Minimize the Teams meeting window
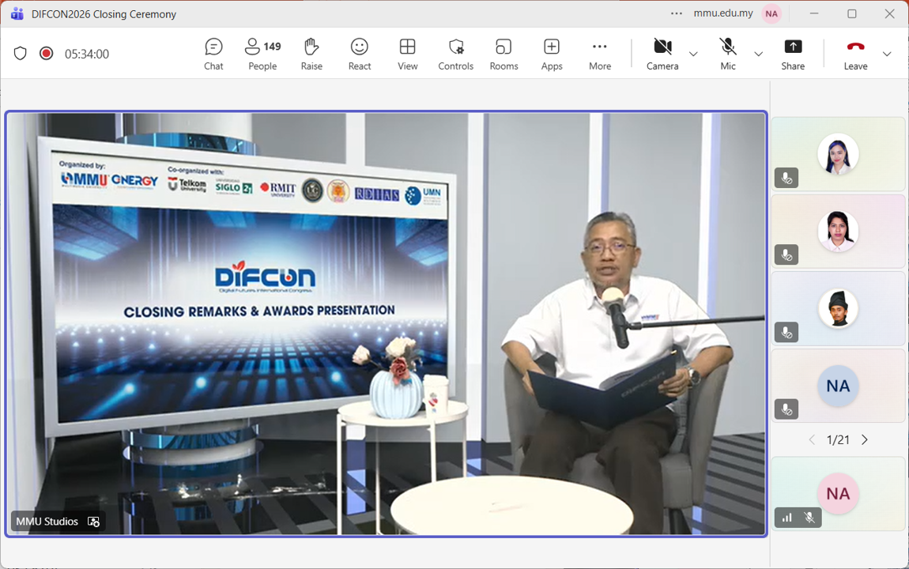This screenshot has width=909, height=569. (x=814, y=13)
